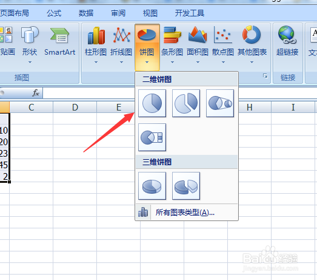Select column C header
Viewport: 317px width, 280px height.
click(x=32, y=107)
